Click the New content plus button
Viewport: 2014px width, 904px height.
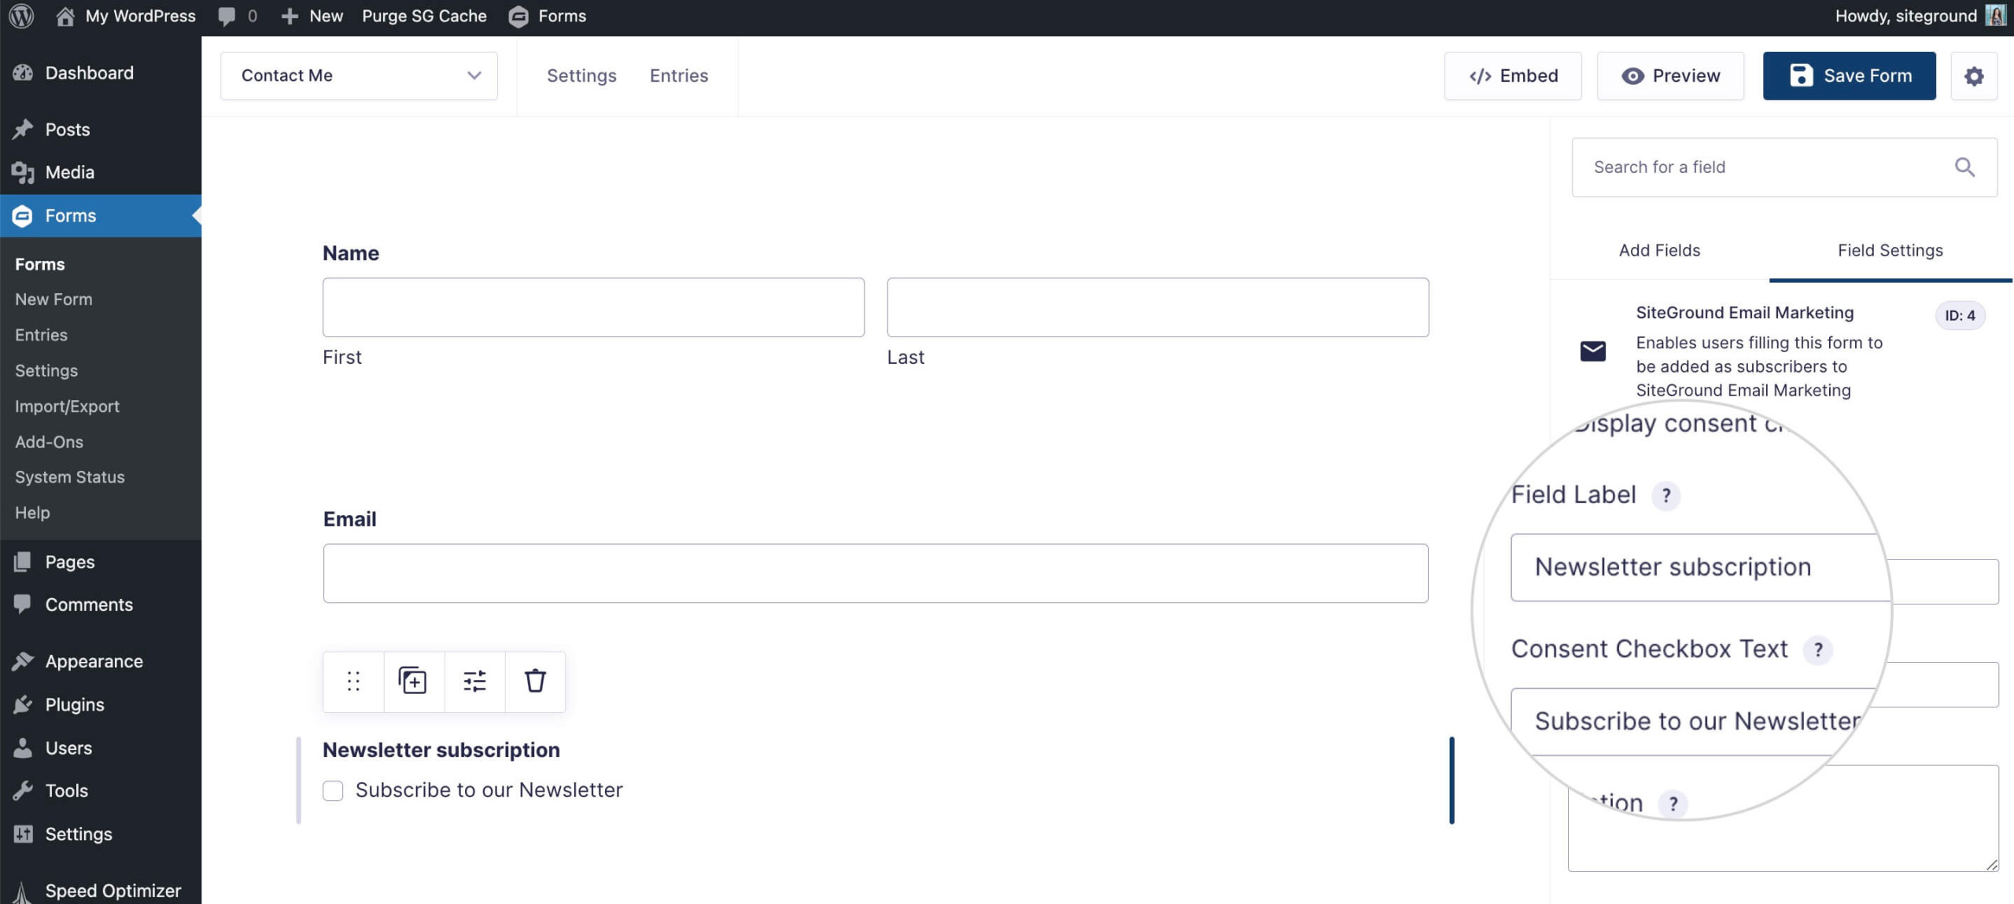tap(312, 16)
